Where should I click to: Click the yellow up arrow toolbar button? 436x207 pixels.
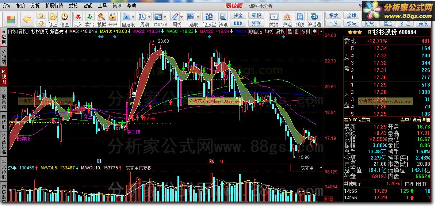pos(41,15)
